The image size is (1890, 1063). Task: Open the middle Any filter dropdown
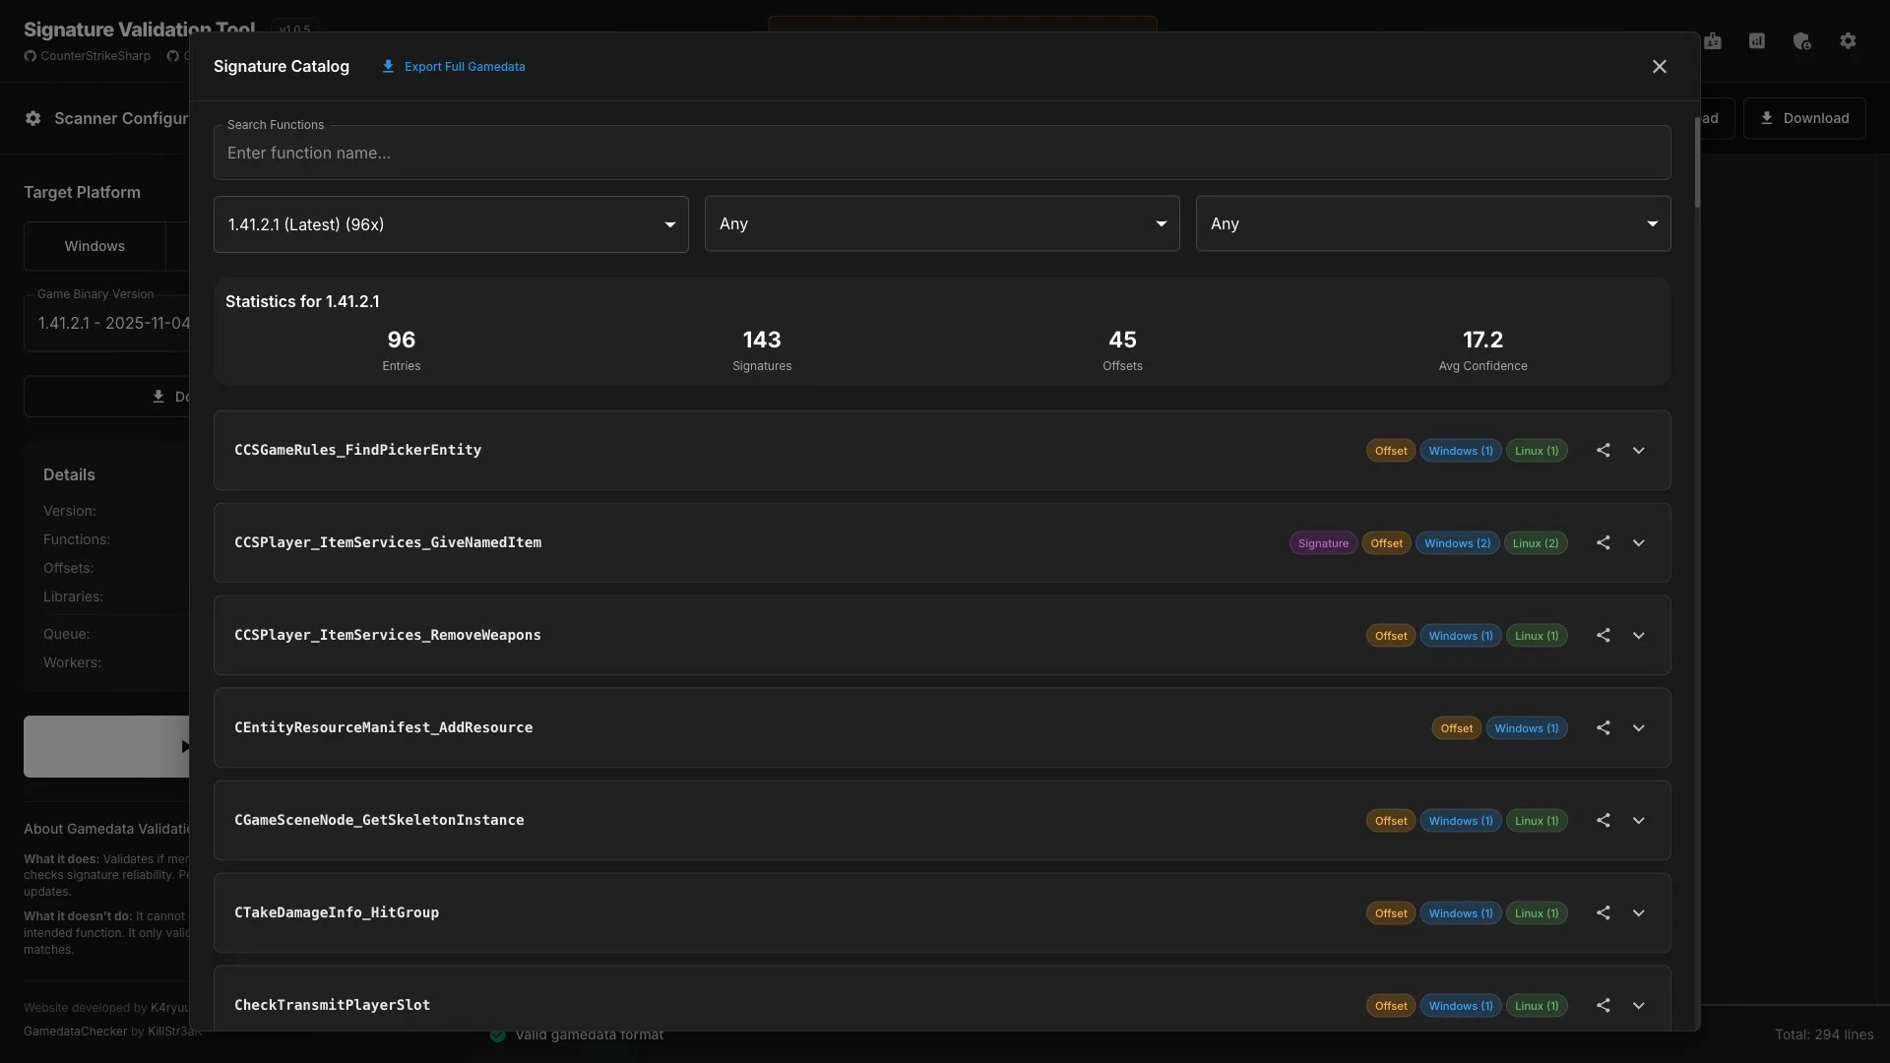click(x=942, y=223)
